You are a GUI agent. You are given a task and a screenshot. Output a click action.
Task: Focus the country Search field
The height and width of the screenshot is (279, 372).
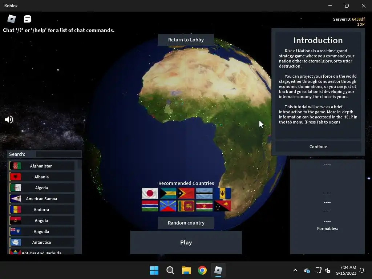58,154
